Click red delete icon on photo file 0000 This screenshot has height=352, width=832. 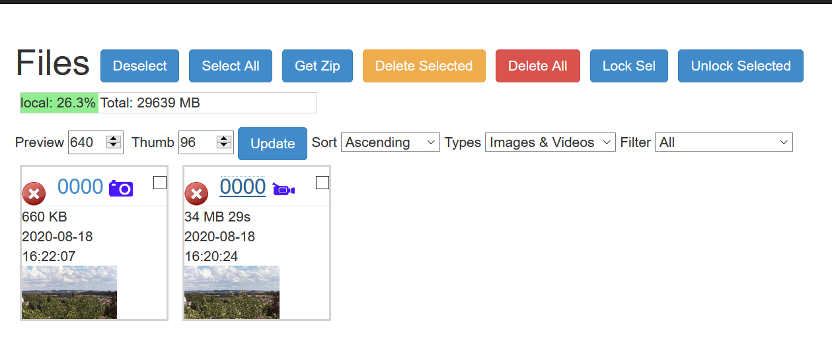pos(34,194)
